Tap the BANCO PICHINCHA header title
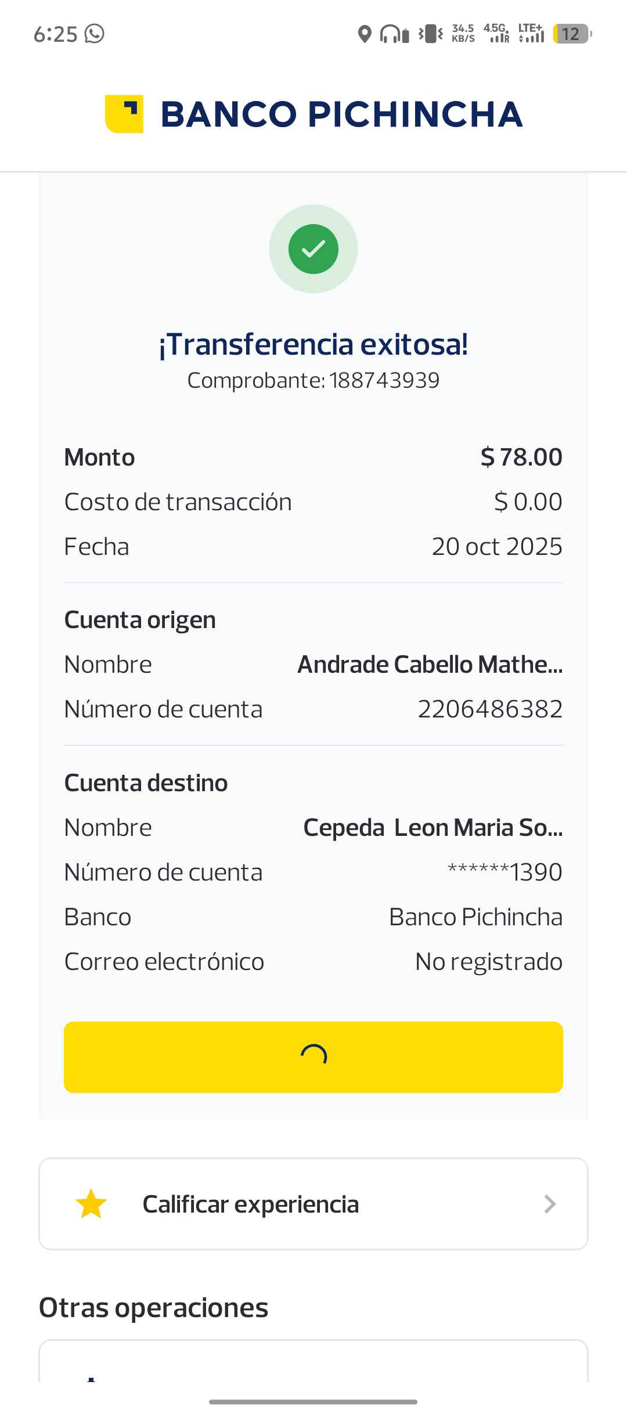Viewport: 627px width, 1414px height. pyautogui.click(x=341, y=114)
